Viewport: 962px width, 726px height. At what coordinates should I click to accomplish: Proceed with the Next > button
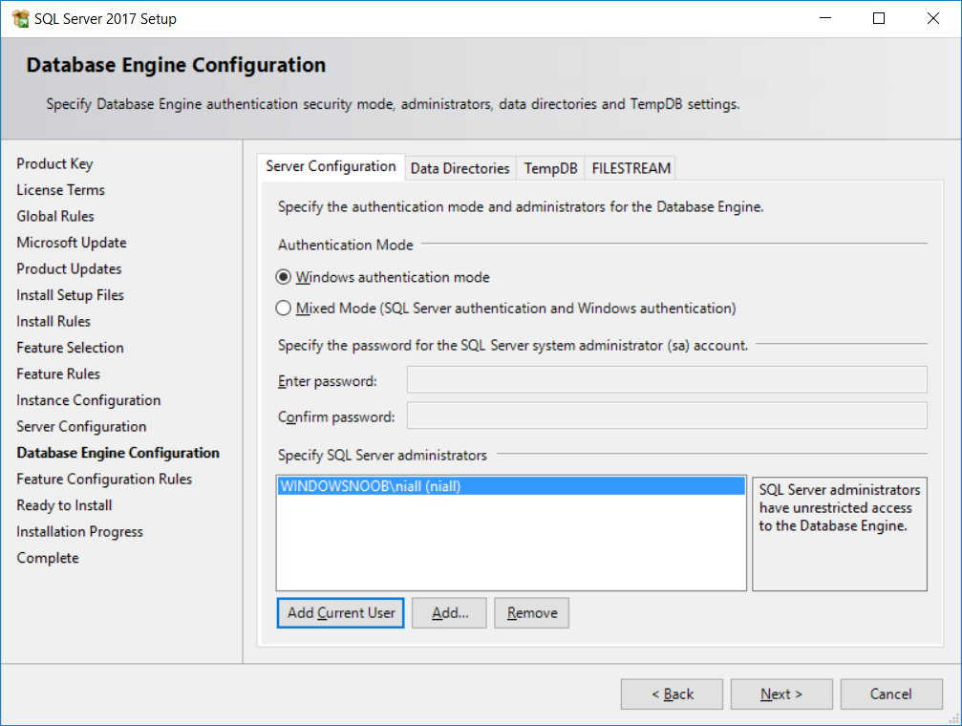pyautogui.click(x=781, y=694)
